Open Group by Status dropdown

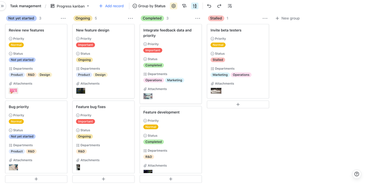(149, 6)
